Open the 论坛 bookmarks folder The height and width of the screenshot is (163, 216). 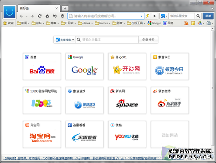point(38,23)
